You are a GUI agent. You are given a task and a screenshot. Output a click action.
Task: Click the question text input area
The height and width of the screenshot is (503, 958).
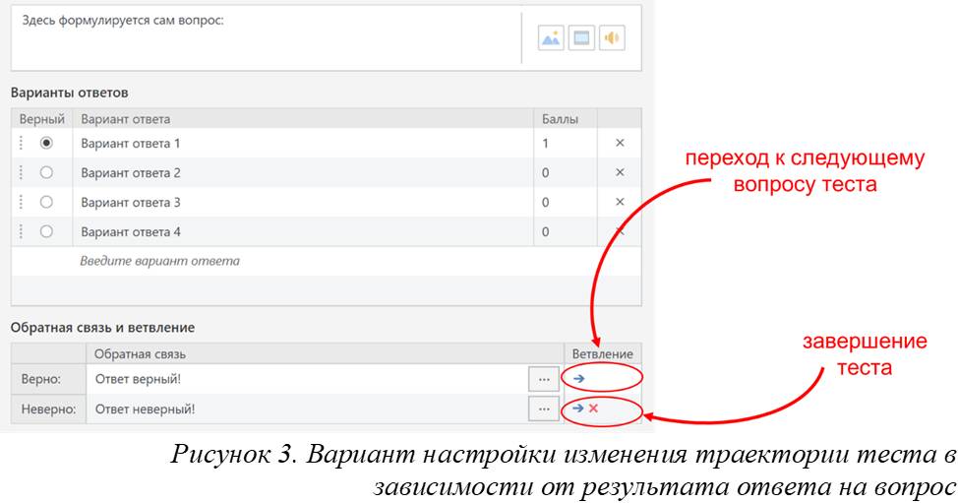[x=266, y=37]
